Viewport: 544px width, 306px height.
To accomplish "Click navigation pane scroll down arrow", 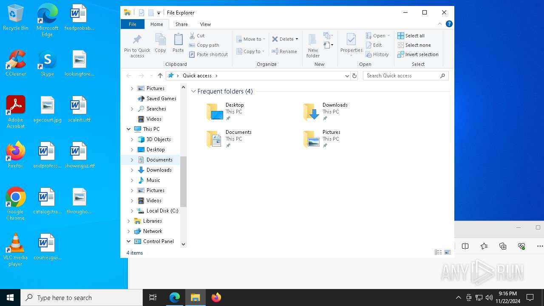I will point(184,244).
